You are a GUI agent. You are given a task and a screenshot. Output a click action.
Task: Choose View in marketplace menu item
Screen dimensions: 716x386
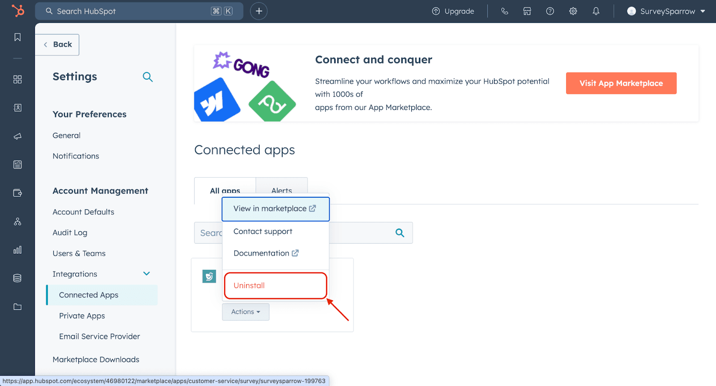click(275, 209)
